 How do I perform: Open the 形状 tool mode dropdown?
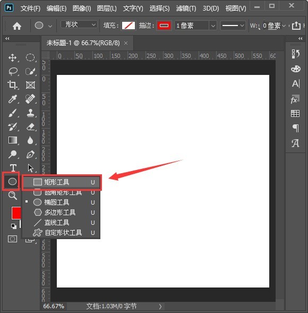79,25
